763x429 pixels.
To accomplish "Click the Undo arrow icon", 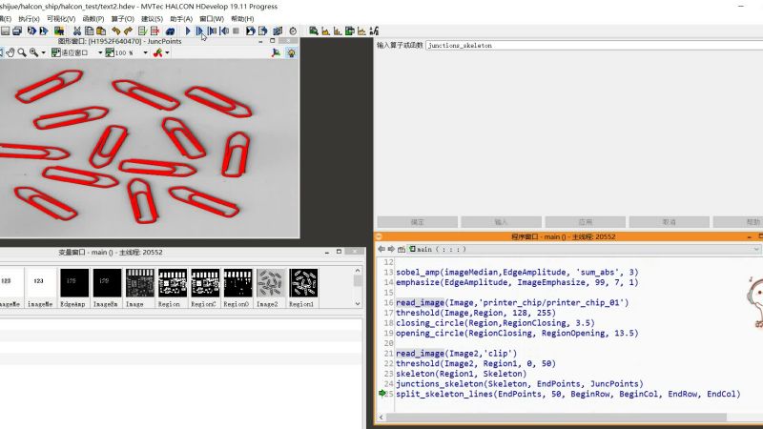I will point(115,31).
